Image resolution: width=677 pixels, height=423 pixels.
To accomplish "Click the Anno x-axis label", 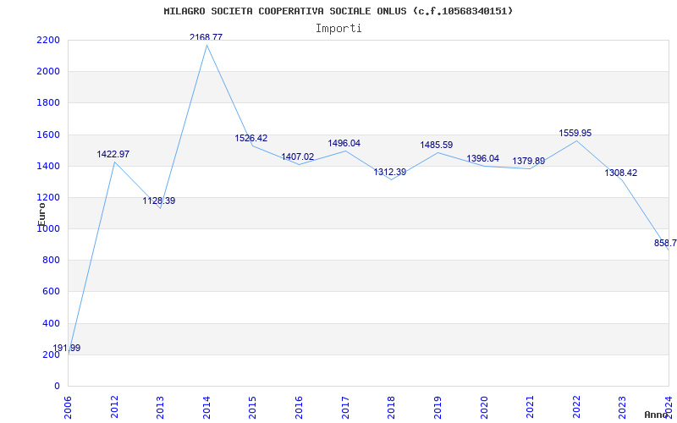I will 658,415.
